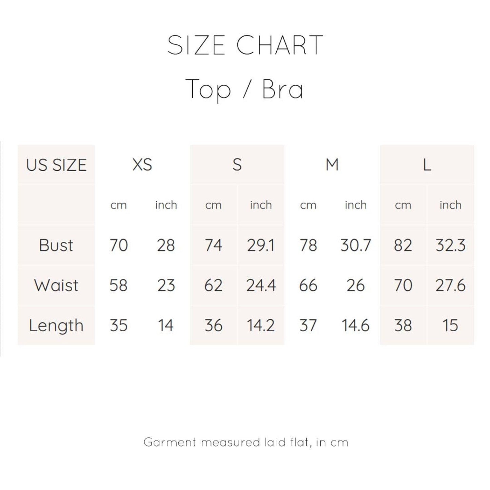490x490 pixels.
Task: Click the L size column header
Action: pyautogui.click(x=427, y=165)
